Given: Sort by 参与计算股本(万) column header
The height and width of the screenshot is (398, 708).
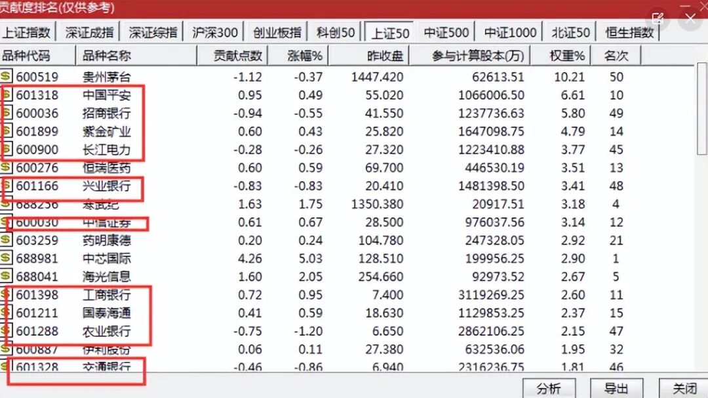Looking at the screenshot, I should [469, 56].
